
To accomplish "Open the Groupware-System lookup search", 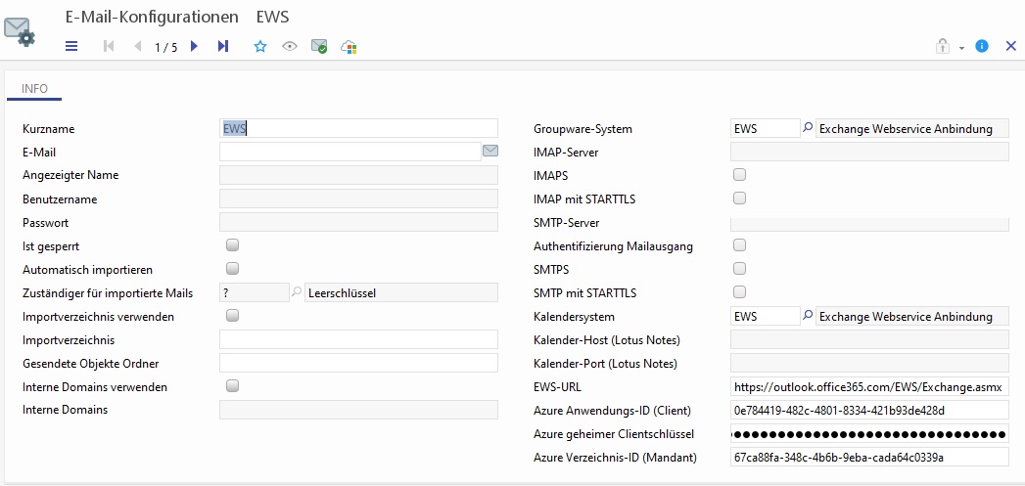I will [x=808, y=128].
